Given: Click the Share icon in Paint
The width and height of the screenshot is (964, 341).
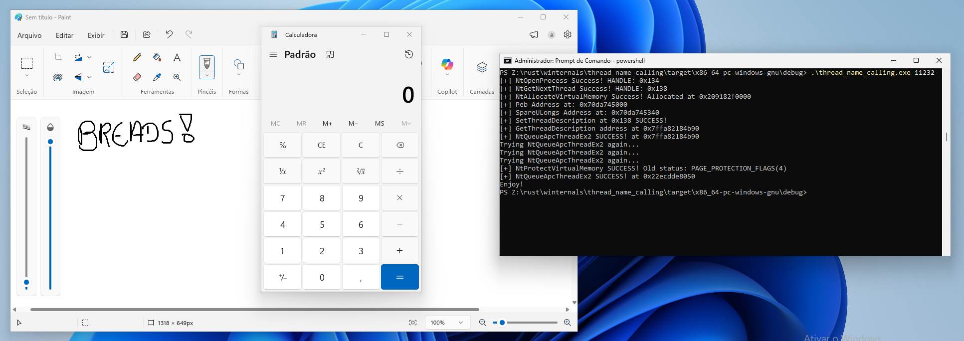Looking at the screenshot, I should click(147, 34).
